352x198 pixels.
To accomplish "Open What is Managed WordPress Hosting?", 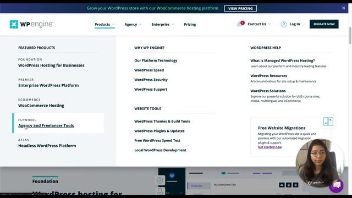I will pos(282,61).
